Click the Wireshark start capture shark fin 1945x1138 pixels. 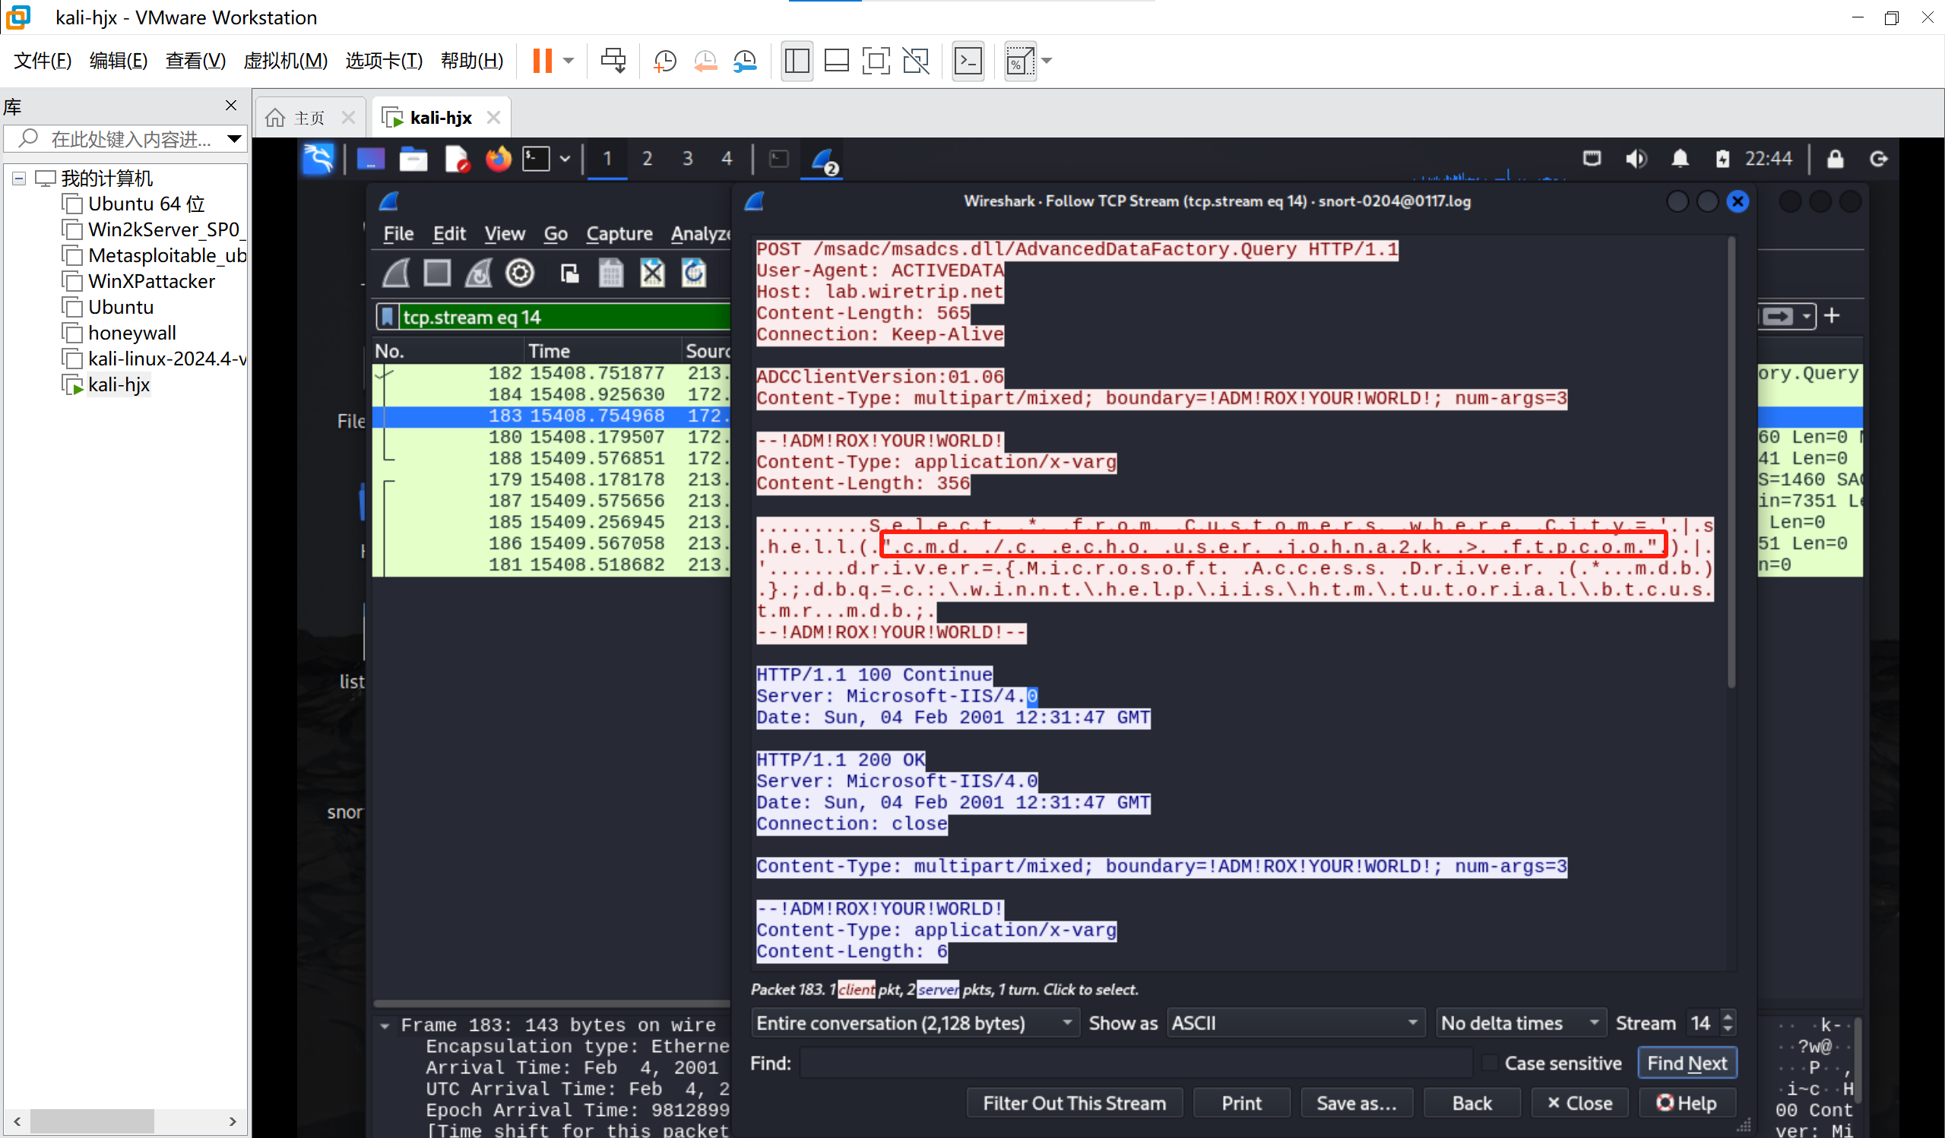coord(397,273)
